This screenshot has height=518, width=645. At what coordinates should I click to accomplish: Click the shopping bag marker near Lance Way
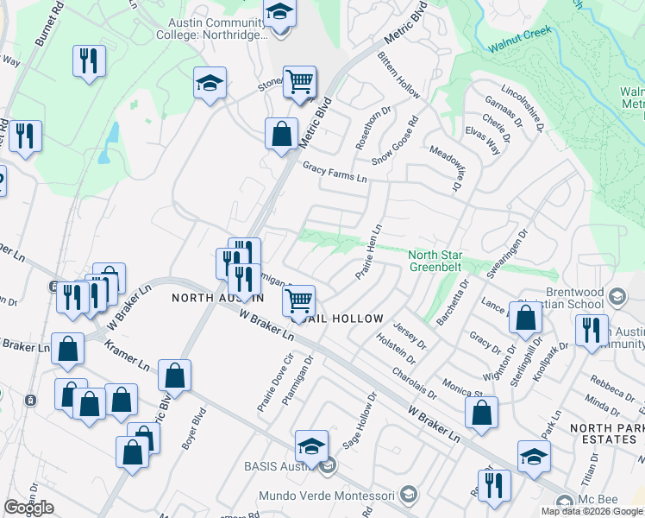[x=525, y=321]
